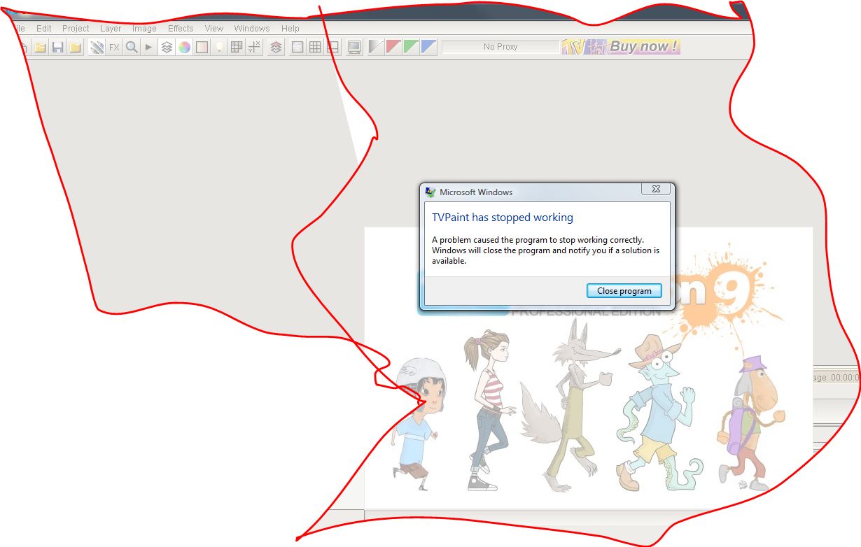Viewport: 861px width, 547px height.
Task: Open the FX stack icon
Action: (114, 47)
